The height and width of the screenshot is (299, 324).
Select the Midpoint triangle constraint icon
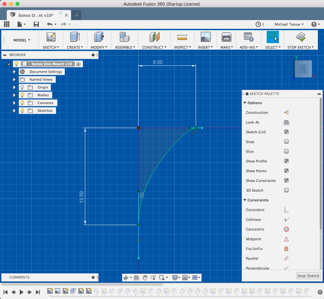tap(286, 239)
